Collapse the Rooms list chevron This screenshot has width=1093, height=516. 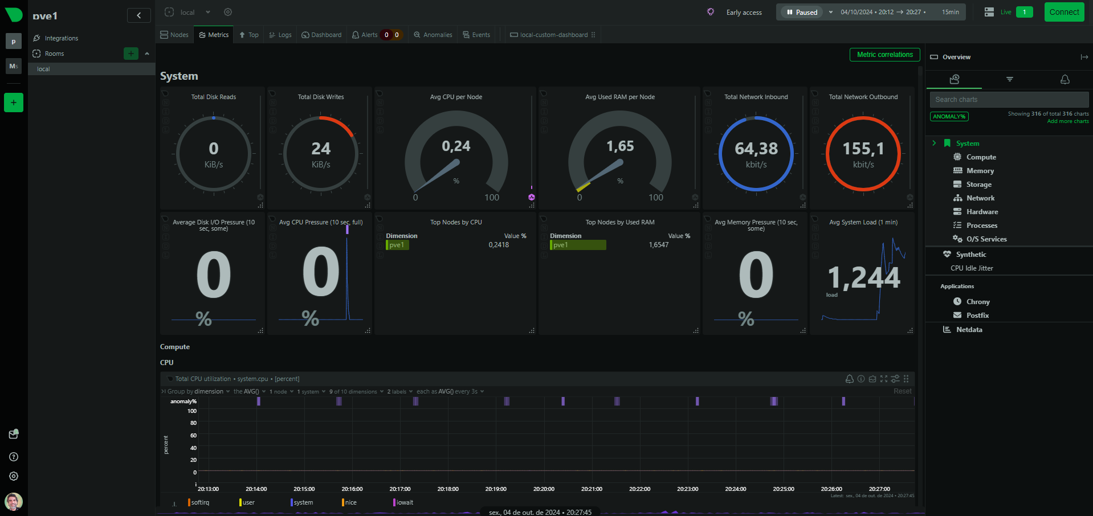coord(147,54)
